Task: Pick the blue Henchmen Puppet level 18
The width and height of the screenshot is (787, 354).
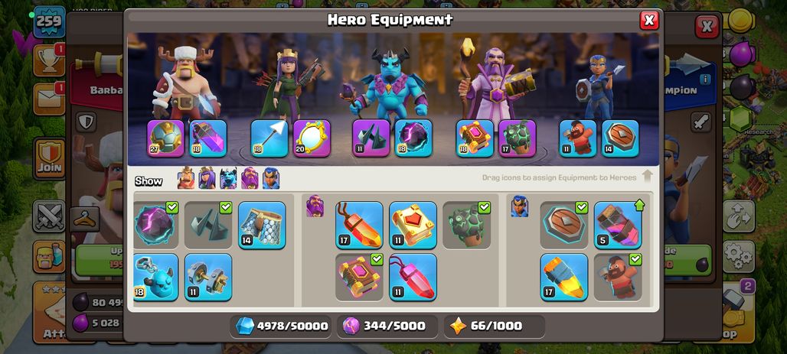Action: (155, 277)
